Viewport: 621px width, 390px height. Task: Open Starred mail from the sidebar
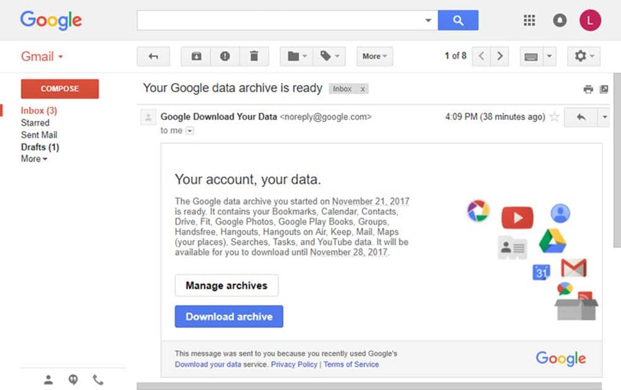35,123
